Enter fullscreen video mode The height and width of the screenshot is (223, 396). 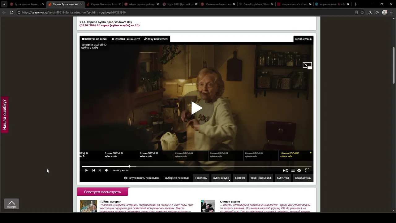pos(307,170)
